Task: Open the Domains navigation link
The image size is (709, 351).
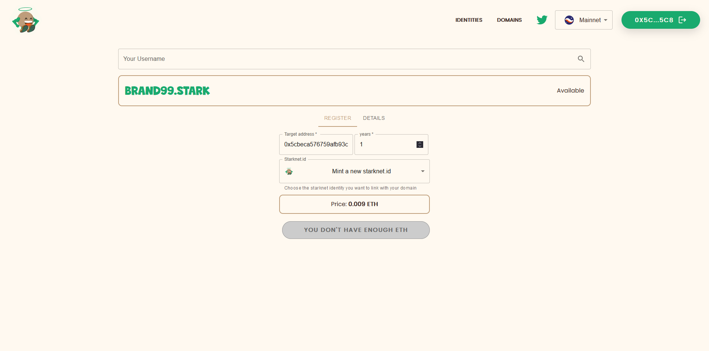Action: coord(509,20)
